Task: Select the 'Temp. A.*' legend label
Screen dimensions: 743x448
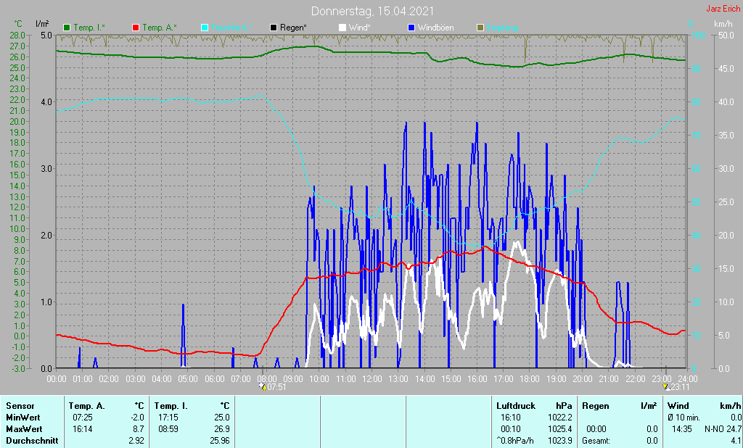Action: point(160,28)
